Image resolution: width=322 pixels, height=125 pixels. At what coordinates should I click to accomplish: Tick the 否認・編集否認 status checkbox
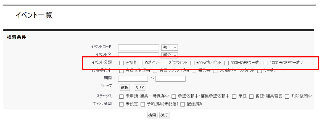251,96
